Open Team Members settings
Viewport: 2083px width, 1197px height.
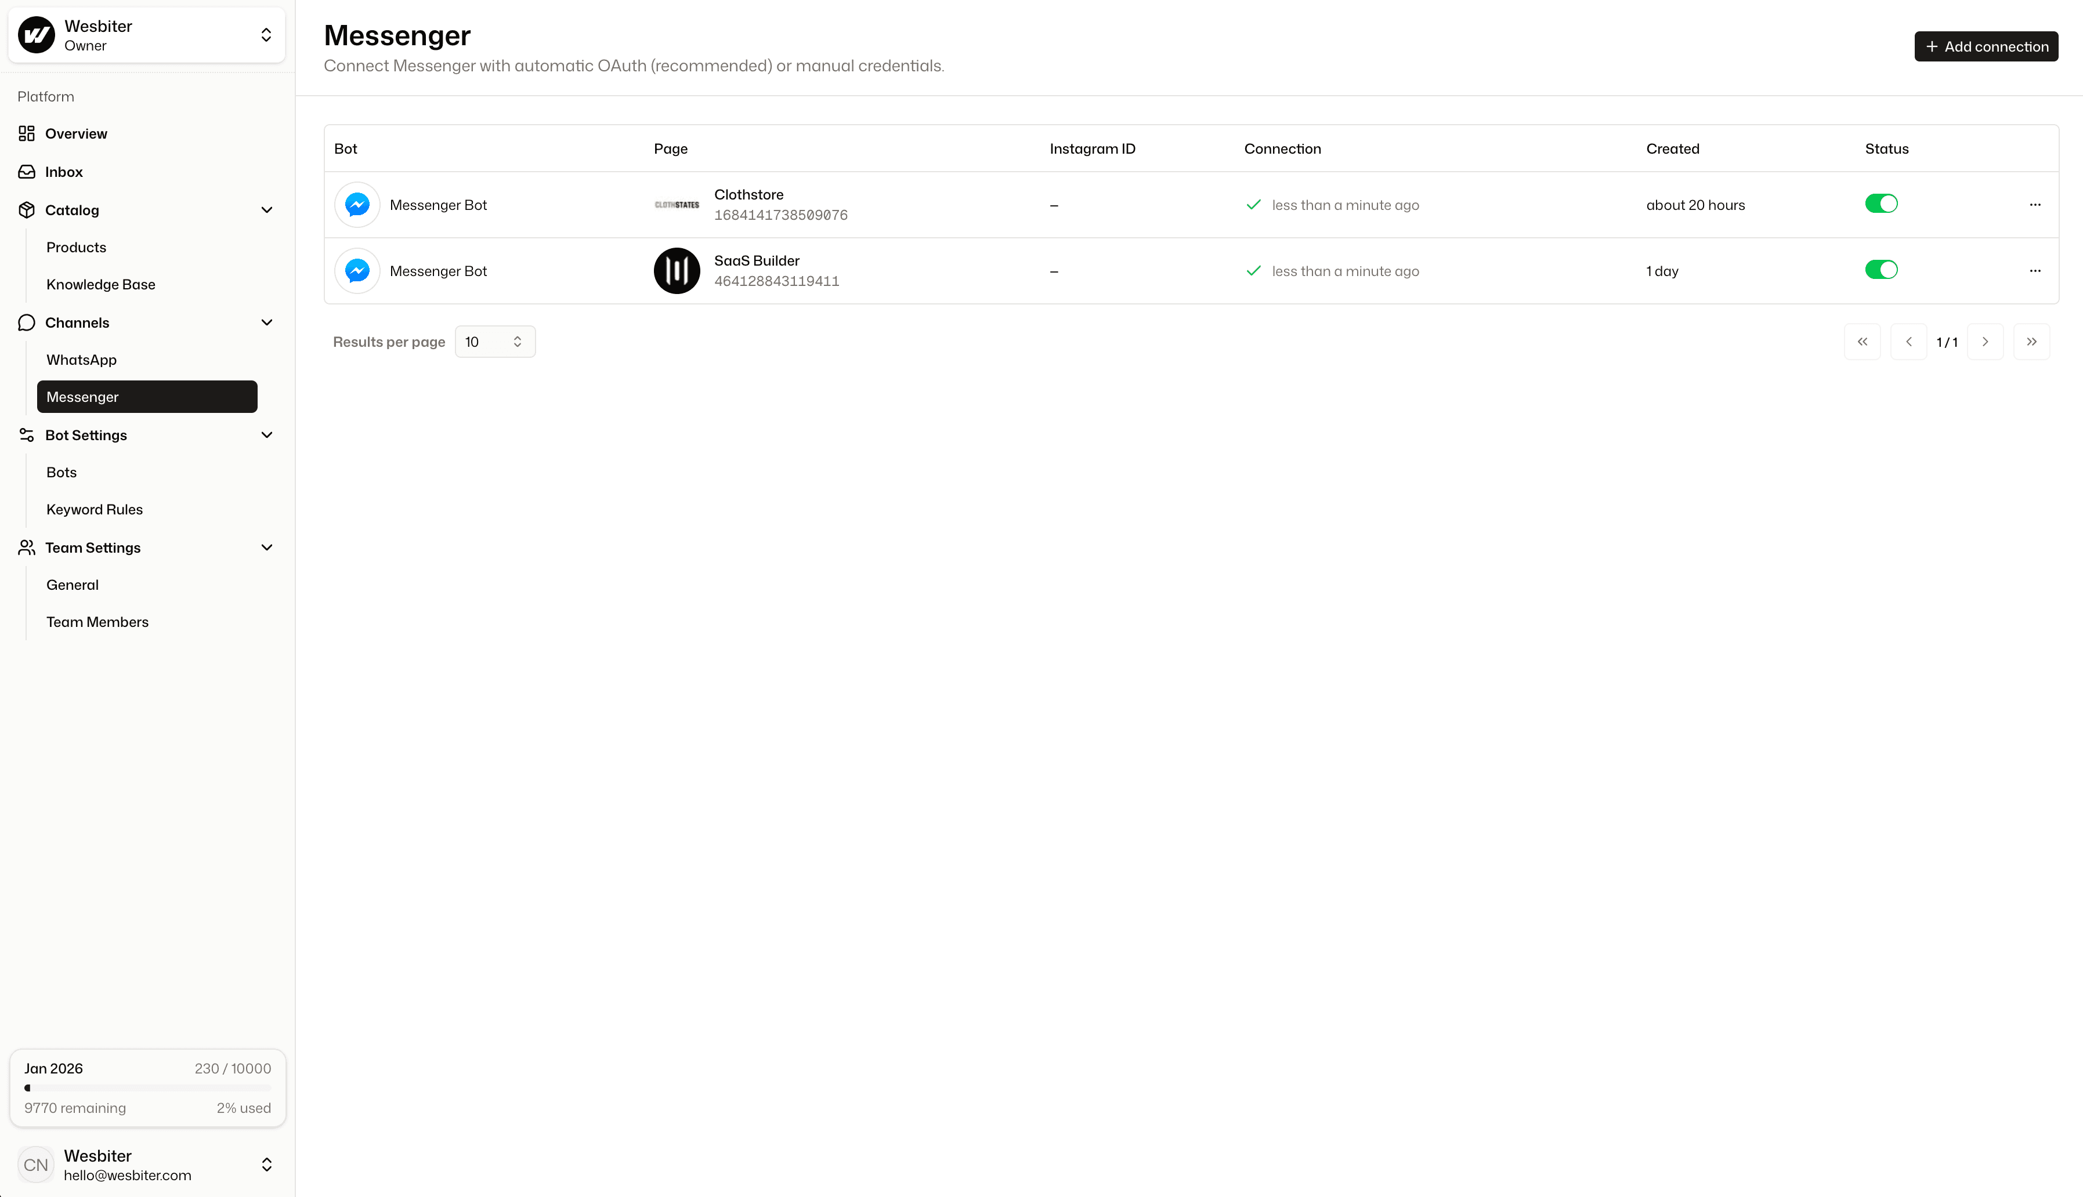(x=97, y=622)
